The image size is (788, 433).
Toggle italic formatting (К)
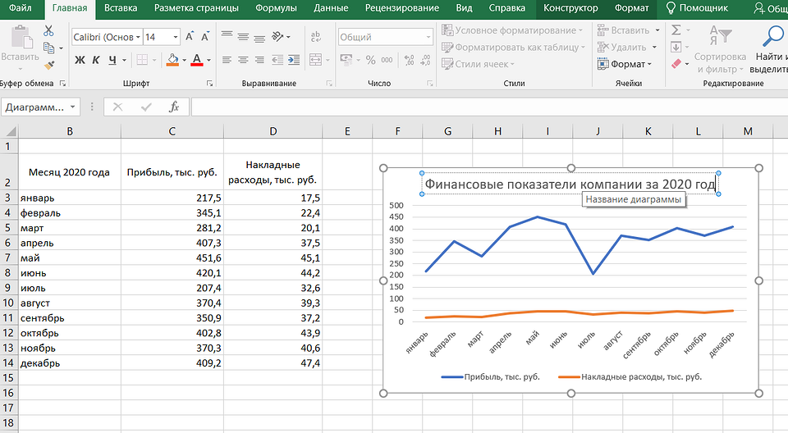pyautogui.click(x=96, y=60)
